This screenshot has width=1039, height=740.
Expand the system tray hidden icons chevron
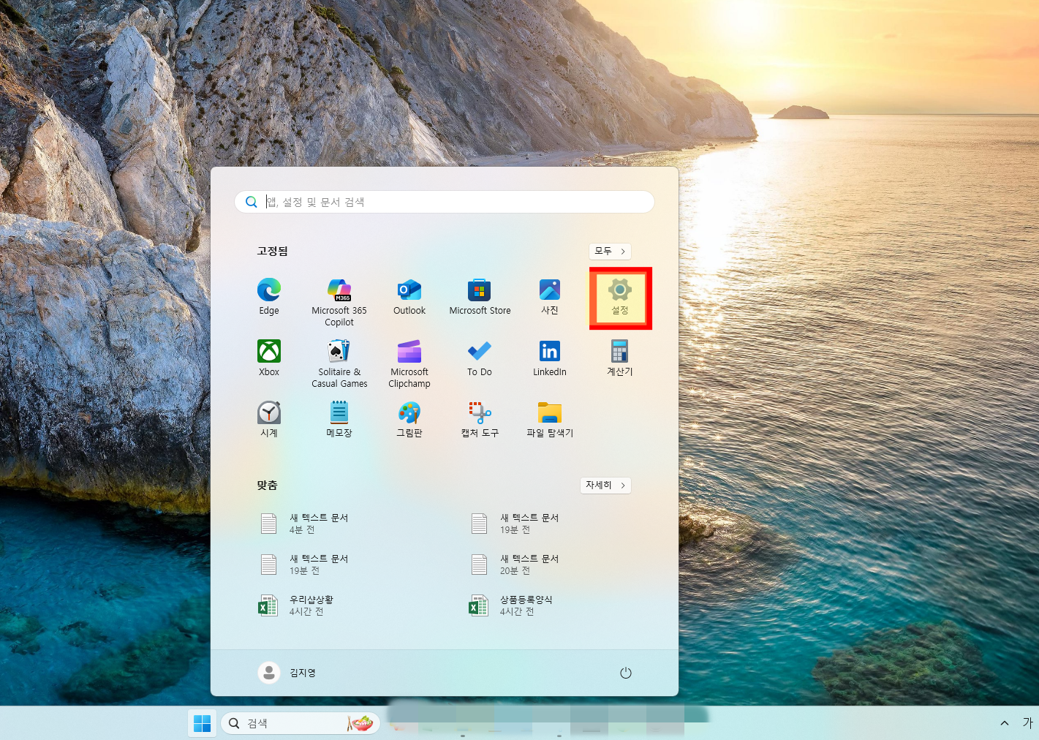1005,723
